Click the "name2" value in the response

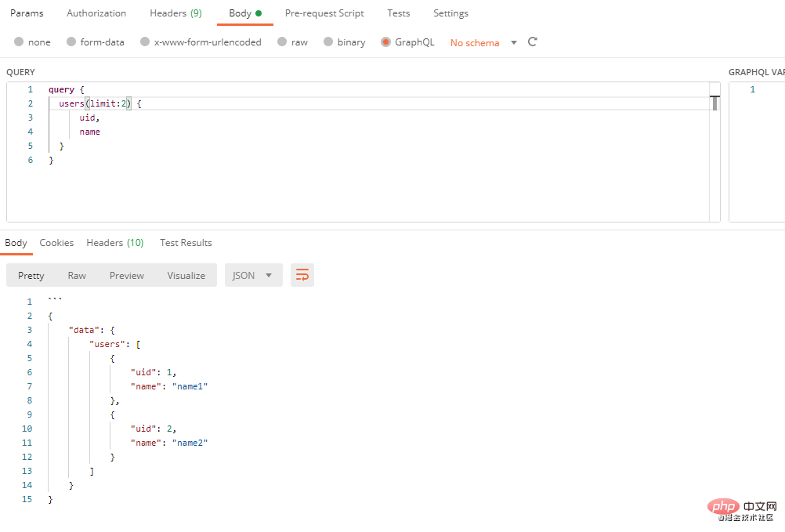pos(190,443)
